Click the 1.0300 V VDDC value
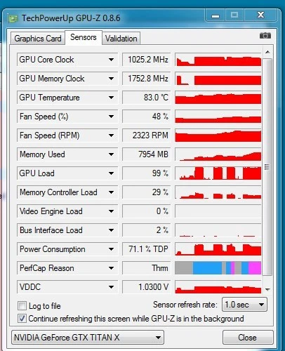This screenshot has height=351, width=285. 147,287
